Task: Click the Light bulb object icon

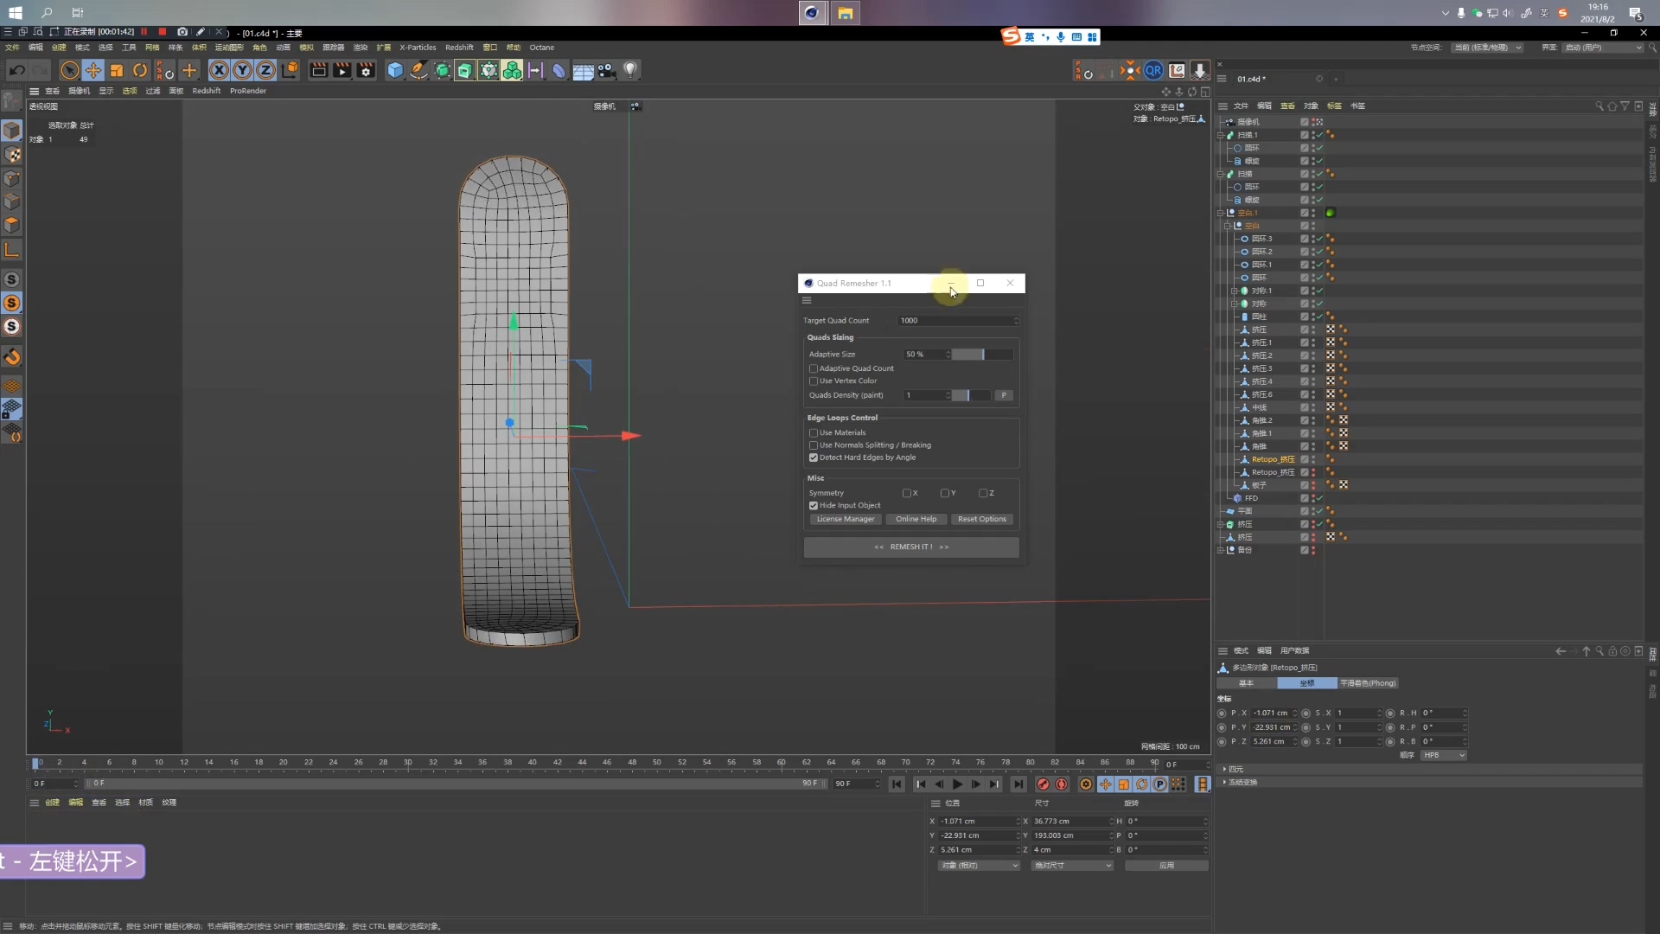Action: click(x=630, y=71)
